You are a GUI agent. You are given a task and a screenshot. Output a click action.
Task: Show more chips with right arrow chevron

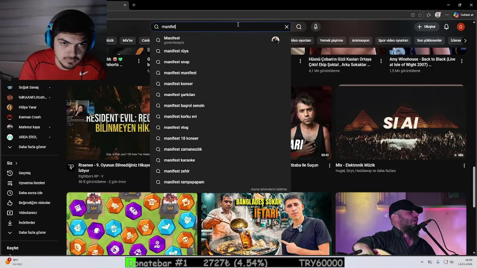465,40
